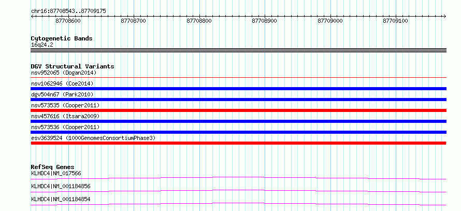Open variant nsv1062946 (Coe2014) label
The height and width of the screenshot is (211, 461).
(62, 83)
